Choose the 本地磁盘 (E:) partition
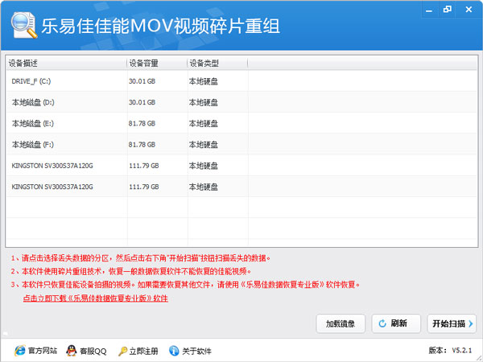 (x=64, y=123)
